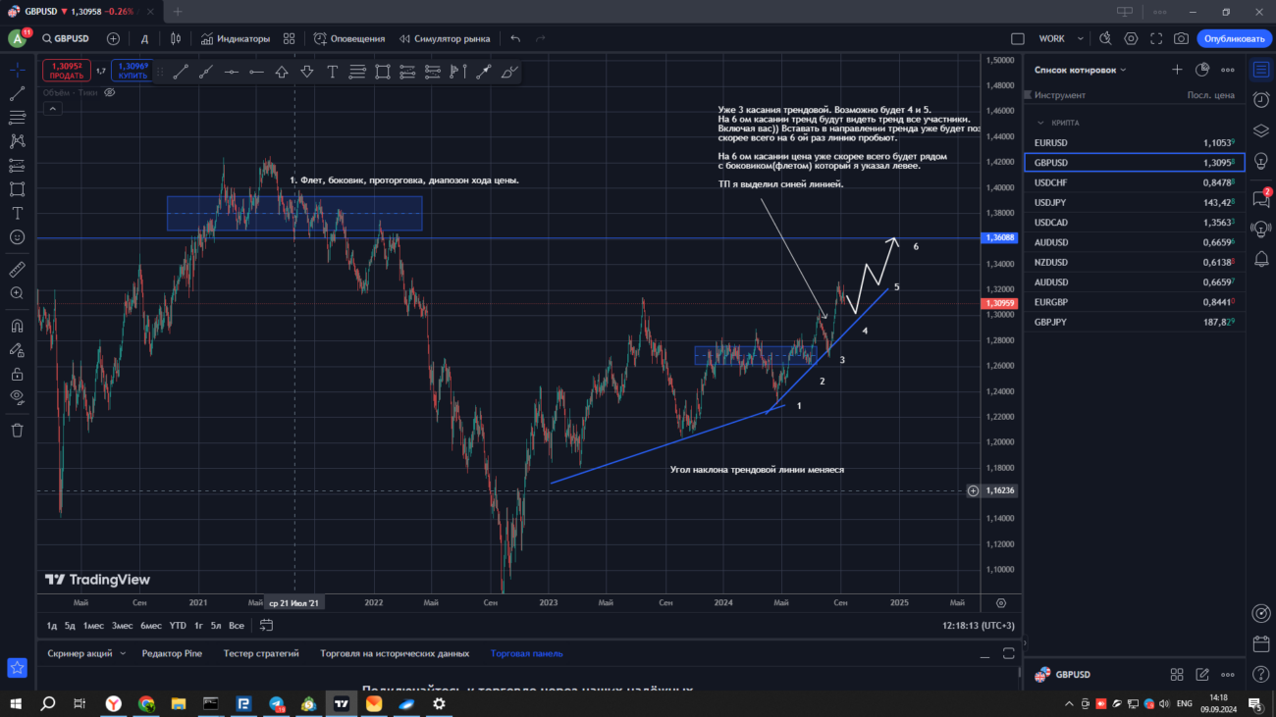Select the arrow up marker tool
The image size is (1276, 717).
tap(282, 72)
